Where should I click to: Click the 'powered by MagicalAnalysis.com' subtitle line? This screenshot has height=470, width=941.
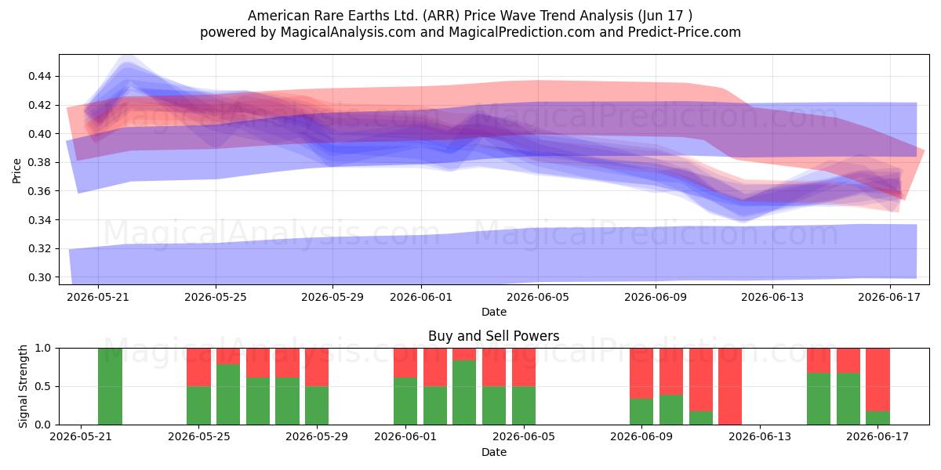click(x=470, y=32)
